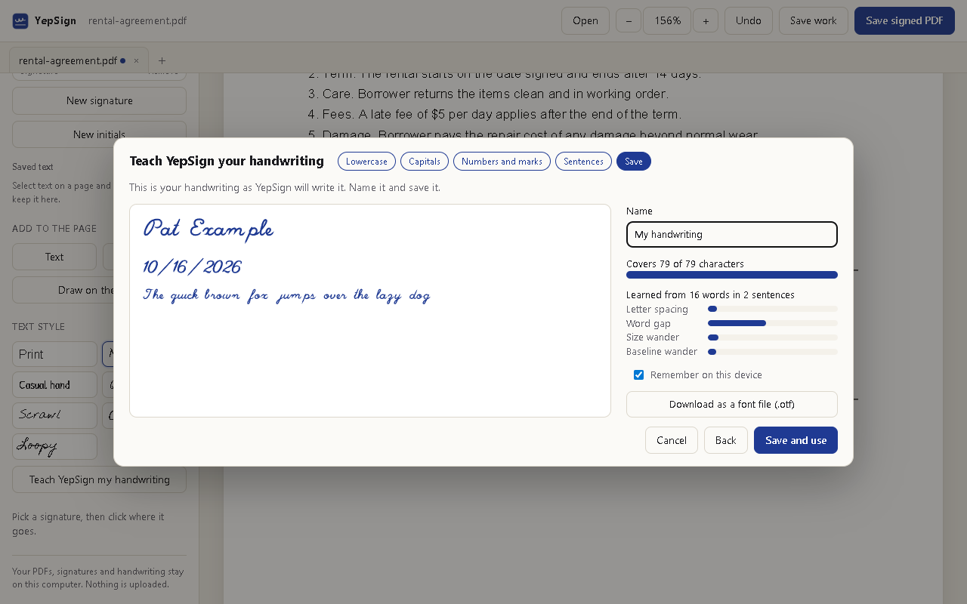967x604 pixels.
Task: Undo the last action
Action: click(749, 21)
